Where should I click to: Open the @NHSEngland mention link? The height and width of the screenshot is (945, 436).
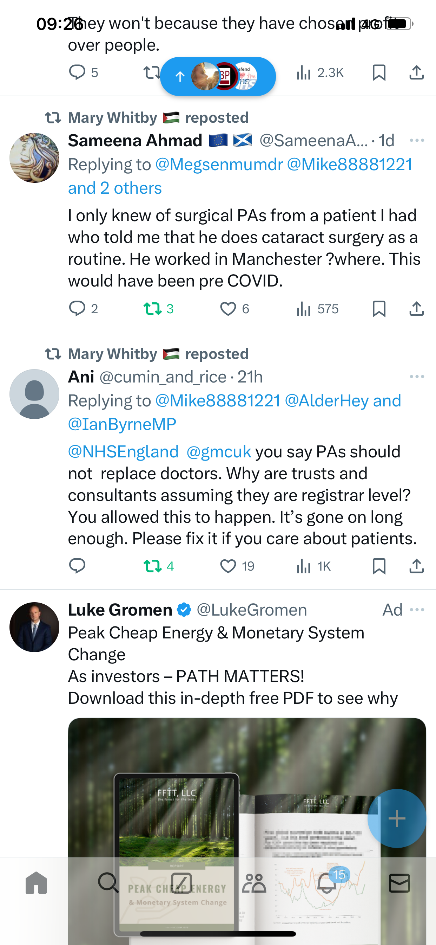(x=123, y=452)
